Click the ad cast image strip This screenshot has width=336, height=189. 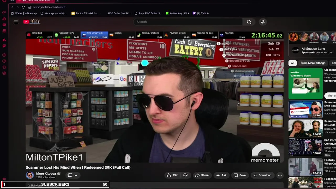tap(312, 37)
